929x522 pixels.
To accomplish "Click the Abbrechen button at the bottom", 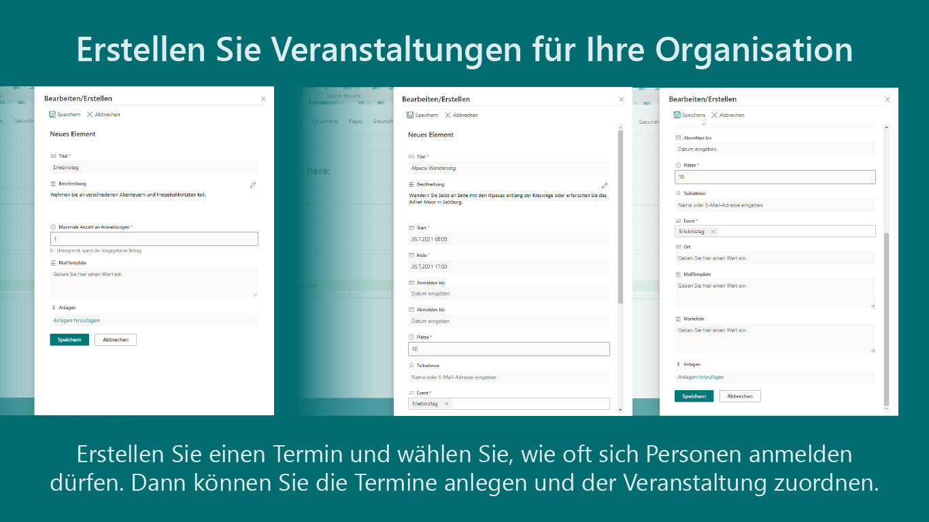I will click(x=115, y=339).
